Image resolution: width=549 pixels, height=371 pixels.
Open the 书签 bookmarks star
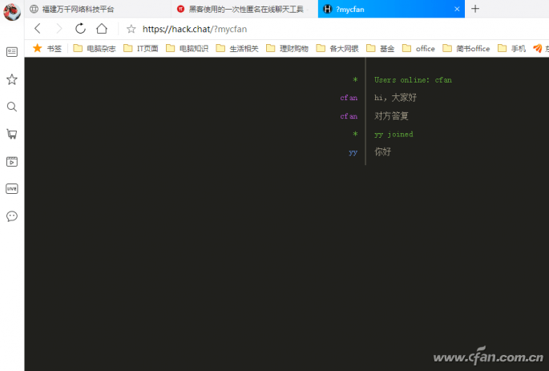coord(47,48)
